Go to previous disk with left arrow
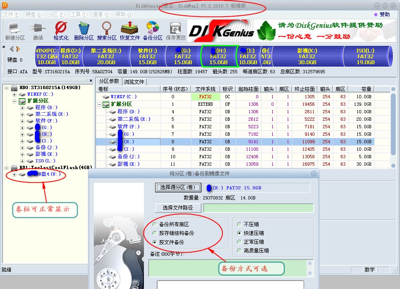 (x=12, y=49)
